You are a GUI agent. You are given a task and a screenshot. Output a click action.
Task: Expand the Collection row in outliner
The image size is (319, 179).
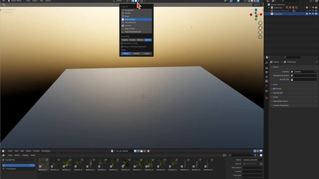[x=269, y=7]
